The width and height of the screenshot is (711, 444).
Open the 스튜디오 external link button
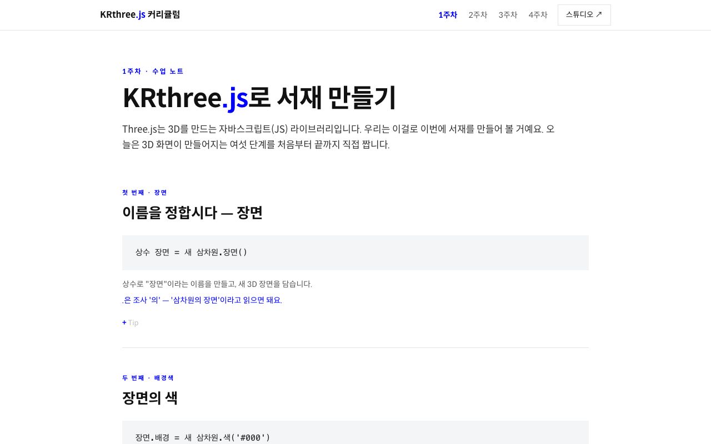coord(584,15)
